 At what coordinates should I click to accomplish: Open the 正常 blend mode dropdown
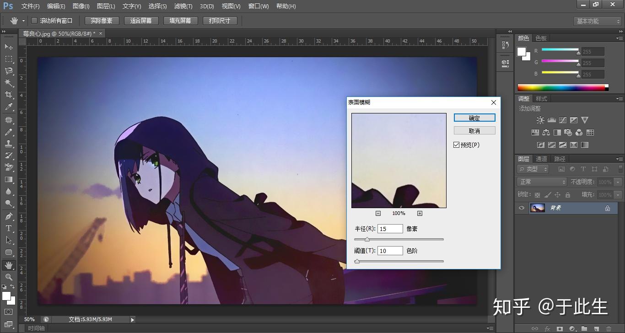coord(542,182)
